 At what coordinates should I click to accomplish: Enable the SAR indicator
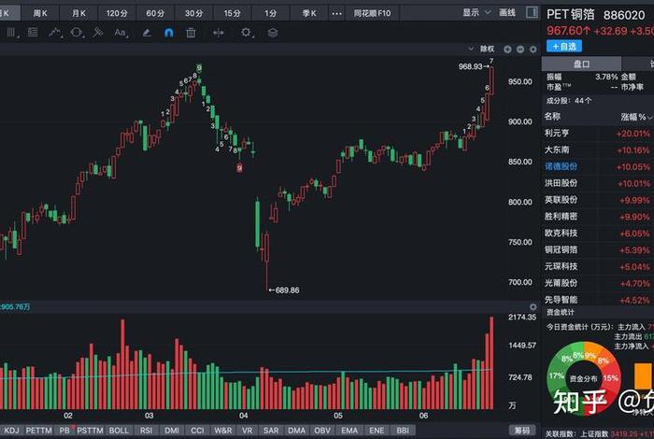(271, 431)
